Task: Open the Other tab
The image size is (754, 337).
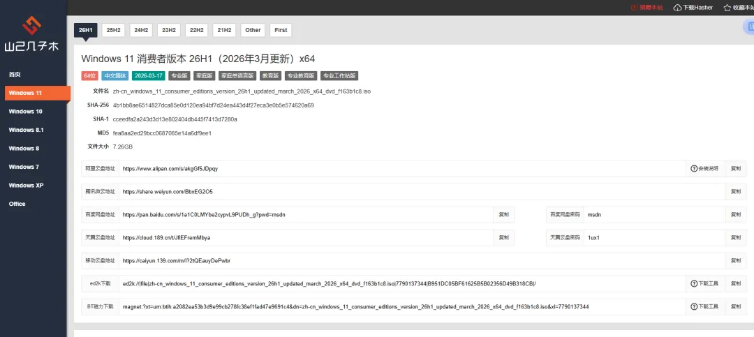Action: pos(253,30)
